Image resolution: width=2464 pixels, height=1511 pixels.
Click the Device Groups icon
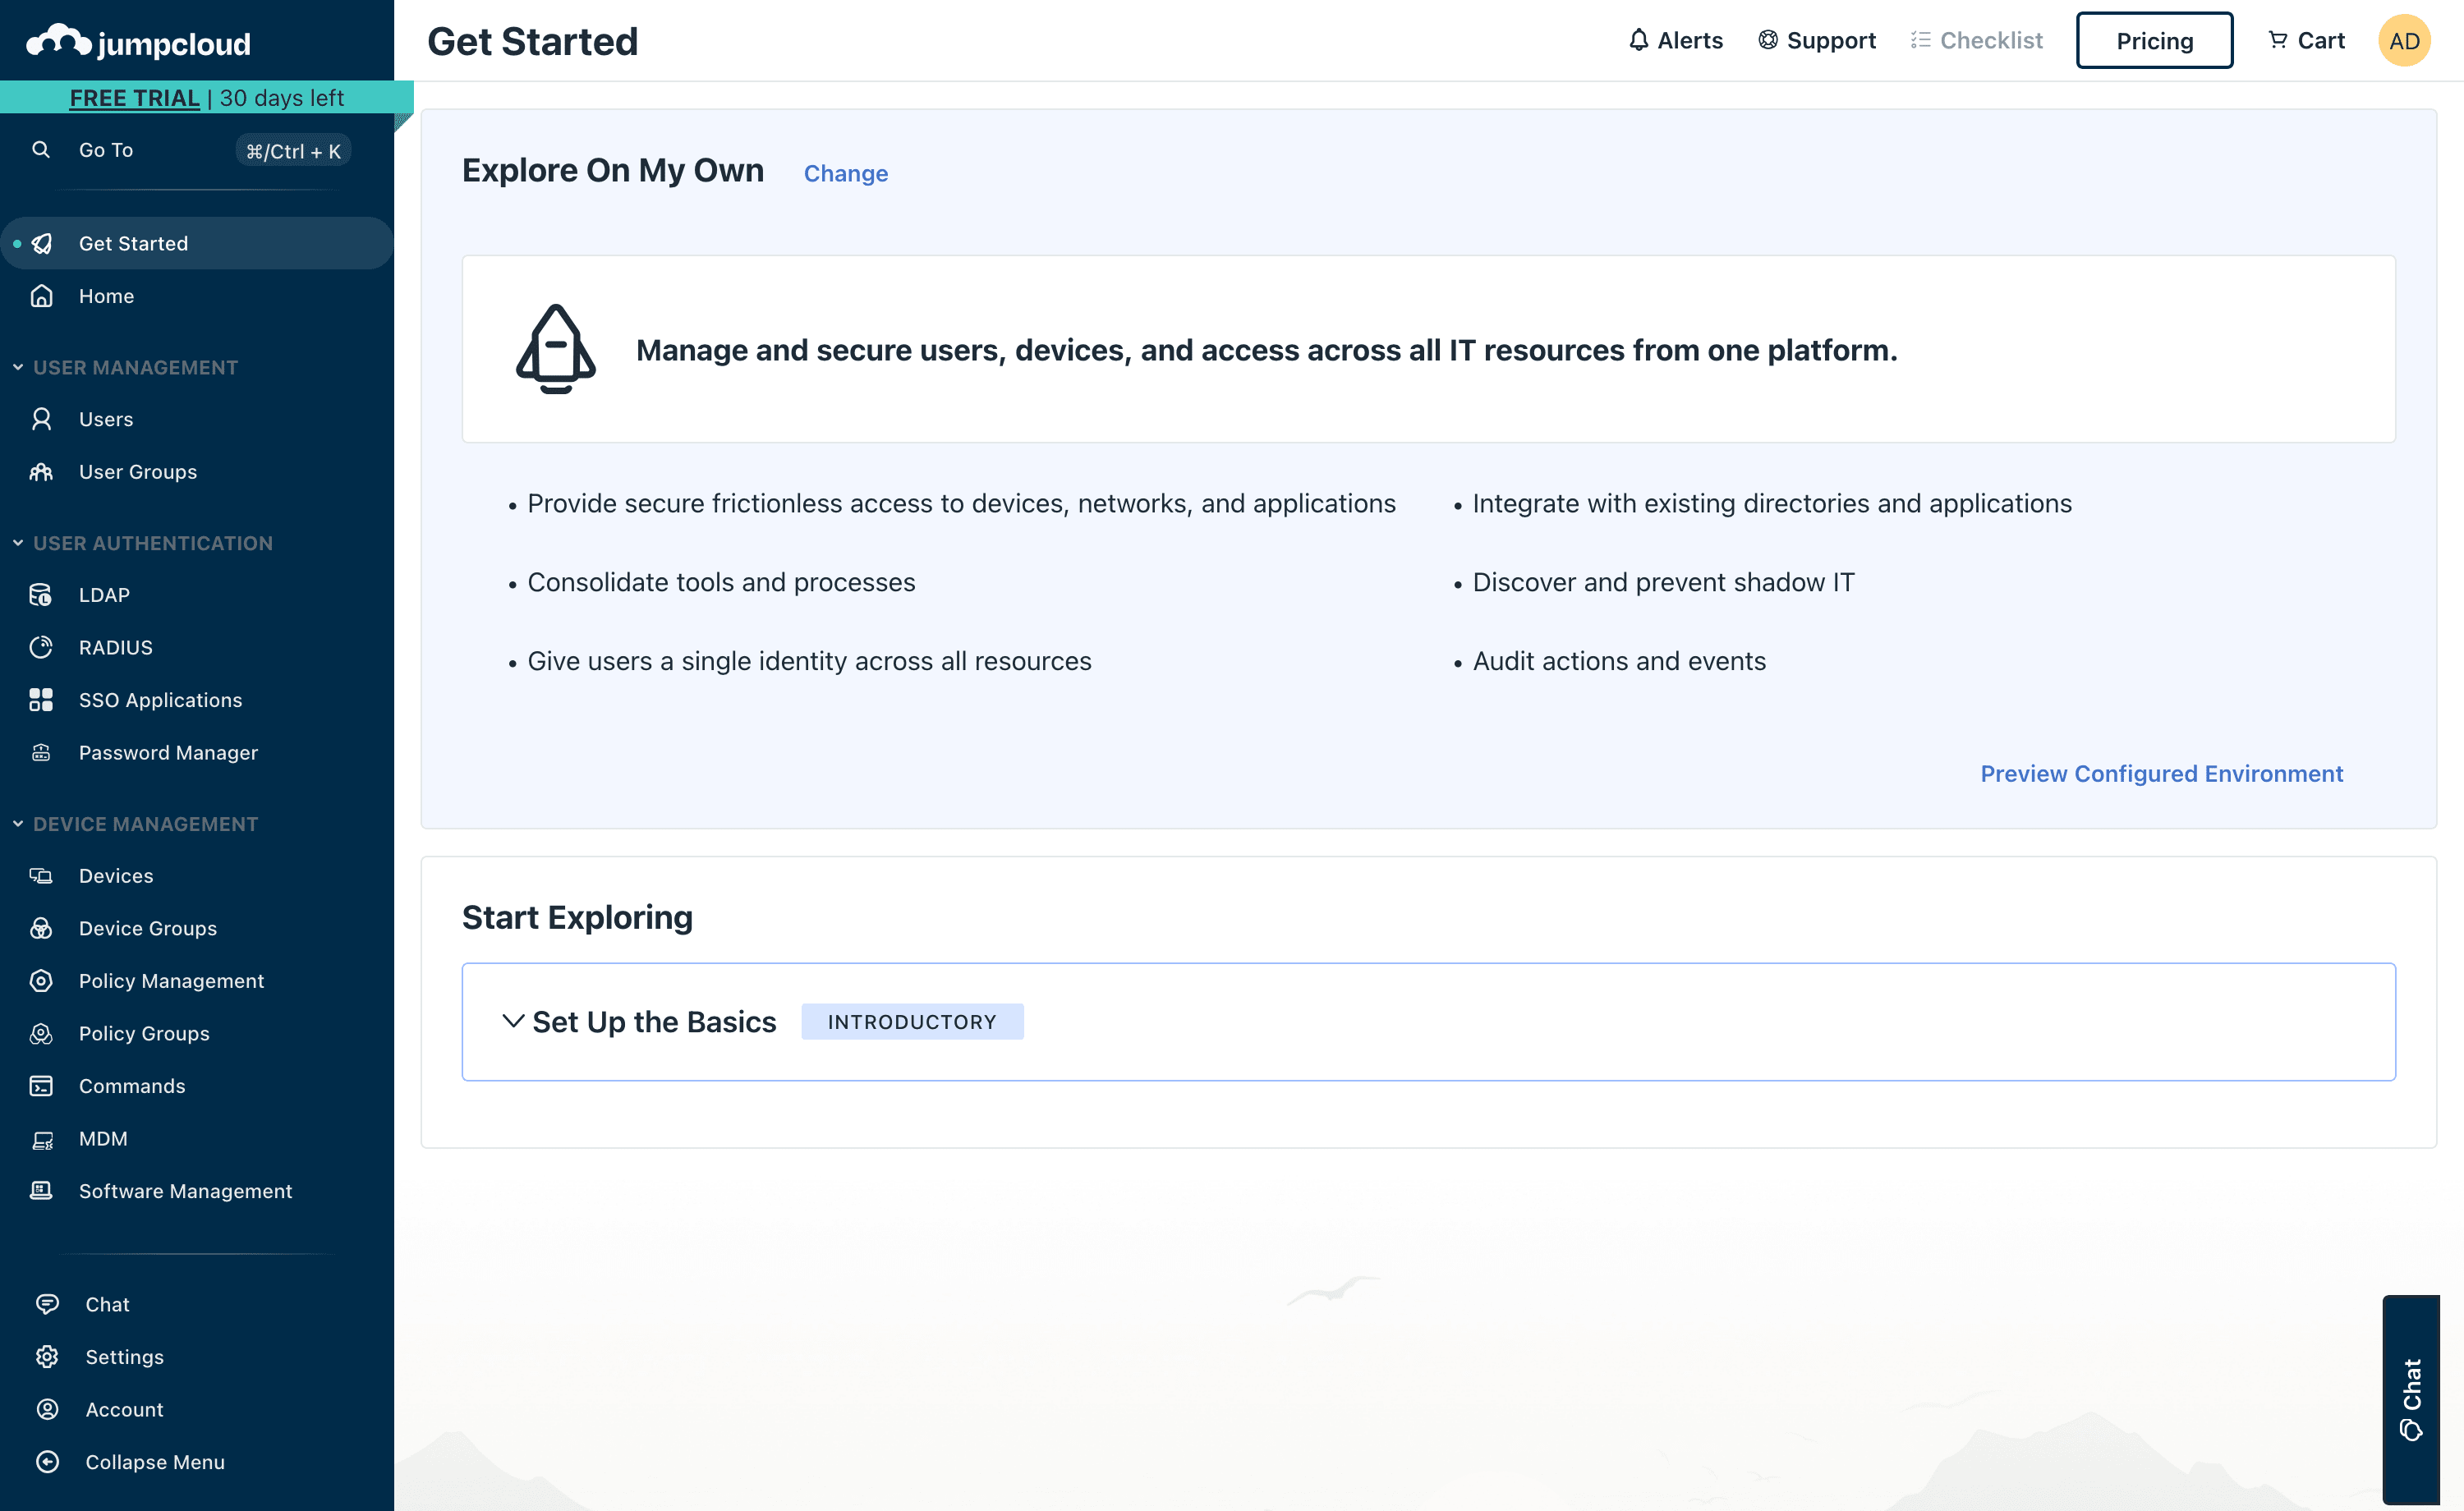click(x=41, y=928)
